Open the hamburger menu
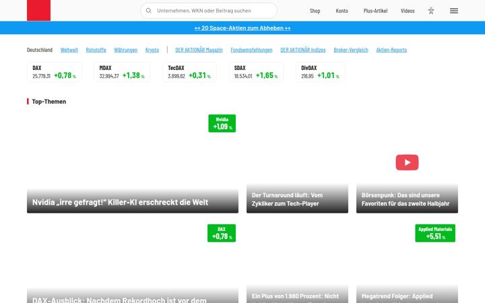485x303 pixels. pos(454,11)
